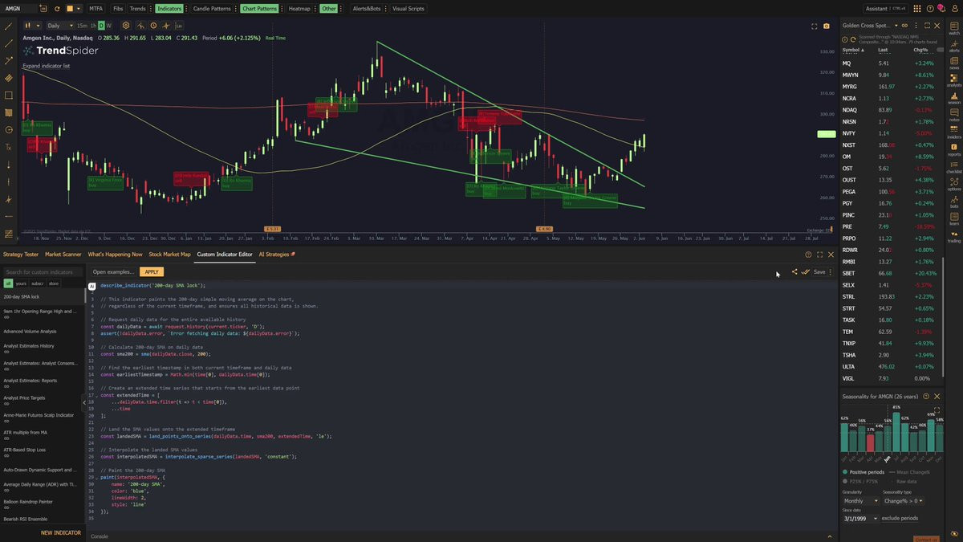Click the chart camera snapshot icon

click(826, 26)
